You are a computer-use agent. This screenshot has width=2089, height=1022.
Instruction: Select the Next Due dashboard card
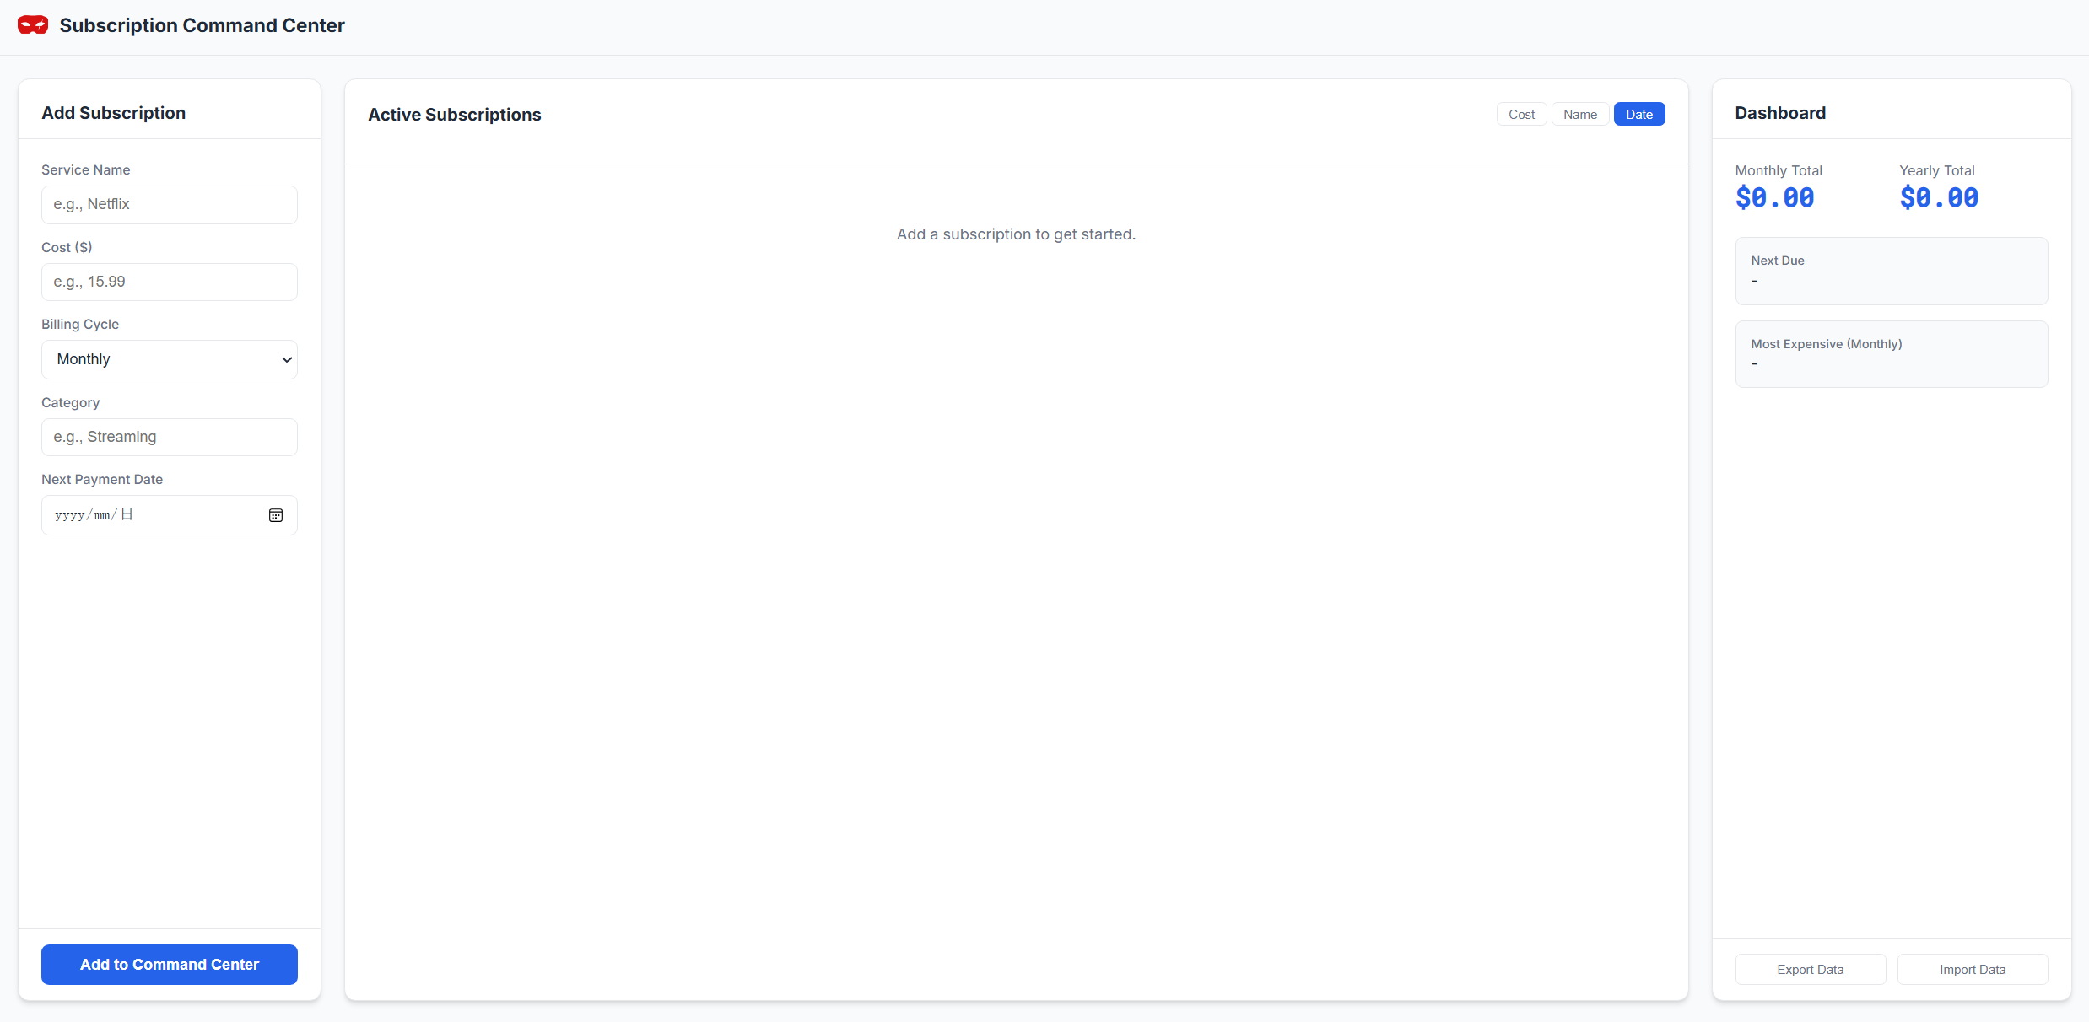(x=1891, y=270)
